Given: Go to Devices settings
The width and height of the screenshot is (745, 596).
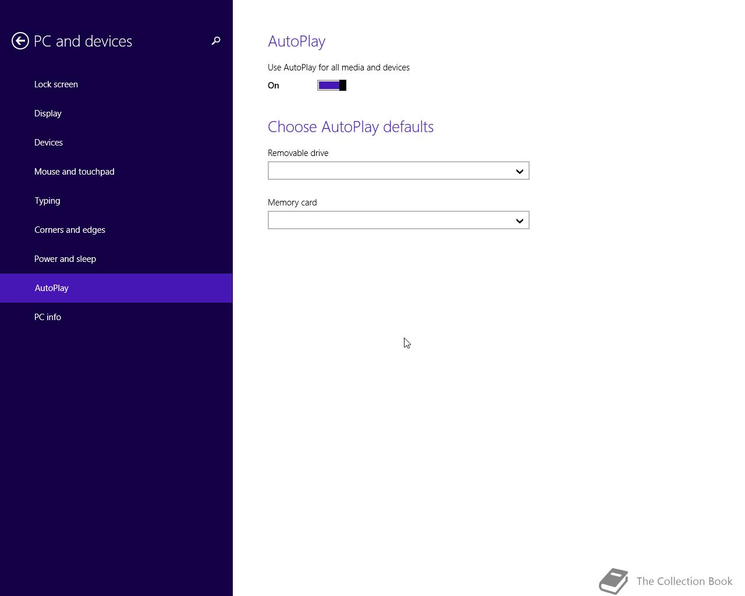Looking at the screenshot, I should (116, 143).
